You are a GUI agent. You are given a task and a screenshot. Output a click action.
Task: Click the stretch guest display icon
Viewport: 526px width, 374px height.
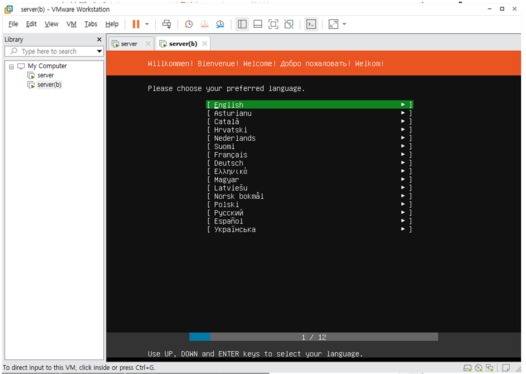(333, 24)
